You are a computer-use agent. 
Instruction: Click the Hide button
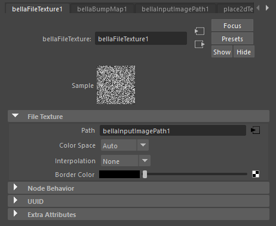point(244,52)
